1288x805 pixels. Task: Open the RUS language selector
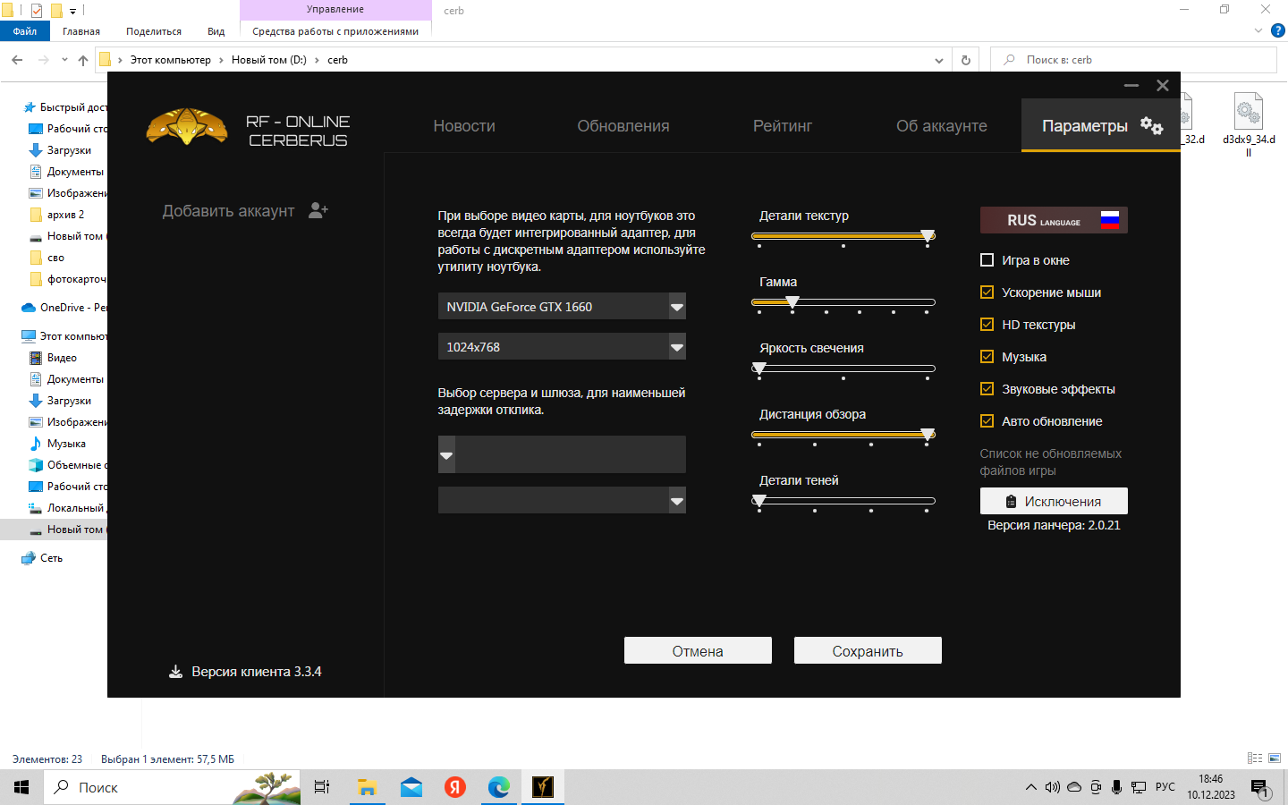point(1054,220)
